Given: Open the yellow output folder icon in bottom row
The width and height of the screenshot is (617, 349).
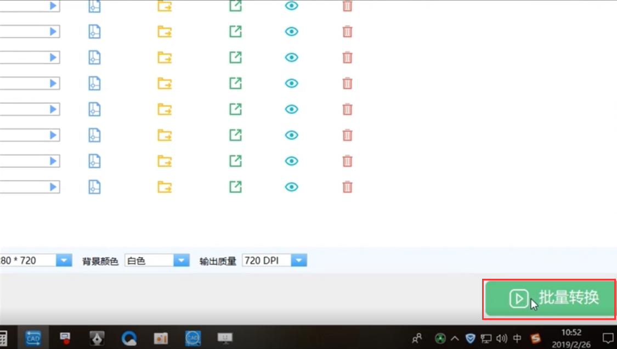Looking at the screenshot, I should click(x=165, y=187).
